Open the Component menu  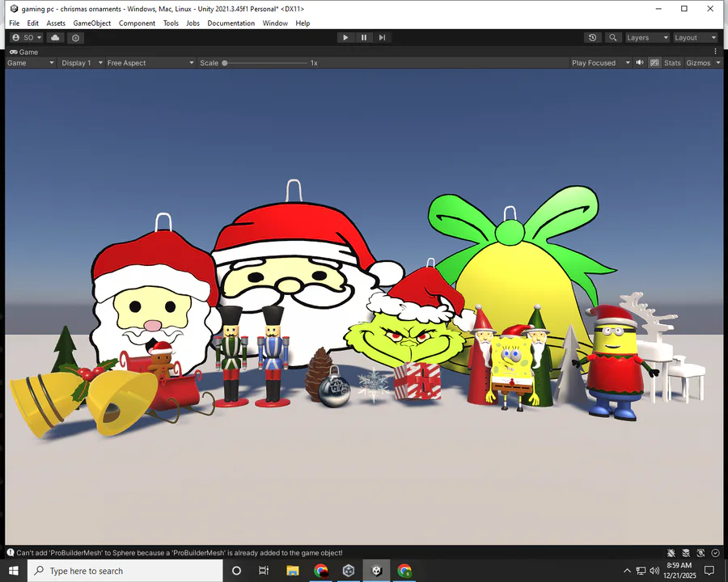(x=137, y=23)
